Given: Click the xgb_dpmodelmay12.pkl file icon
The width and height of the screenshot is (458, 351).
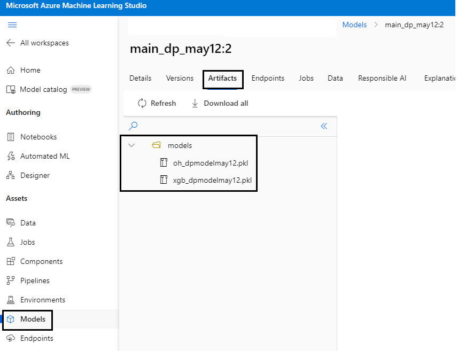Looking at the screenshot, I should pos(164,180).
